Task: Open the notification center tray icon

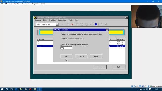Action: pos(150,89)
